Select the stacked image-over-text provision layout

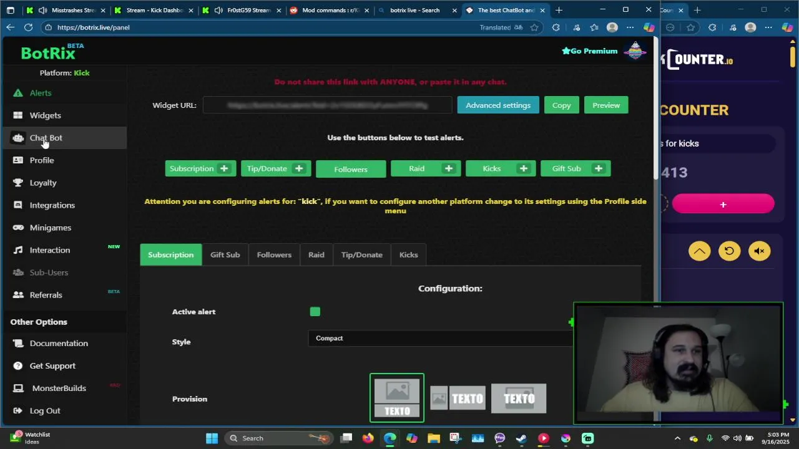(397, 398)
